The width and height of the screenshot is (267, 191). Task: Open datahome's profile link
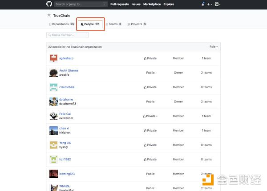[66, 99]
